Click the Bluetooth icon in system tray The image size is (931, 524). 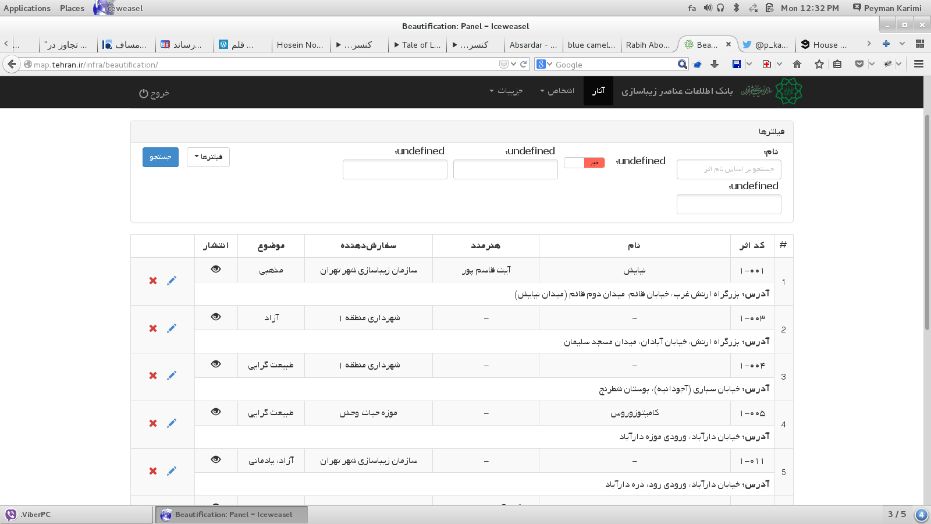(x=736, y=8)
